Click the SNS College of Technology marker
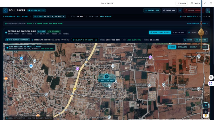Image resolution: width=214 pixels, height=120 pixels. pos(109,86)
